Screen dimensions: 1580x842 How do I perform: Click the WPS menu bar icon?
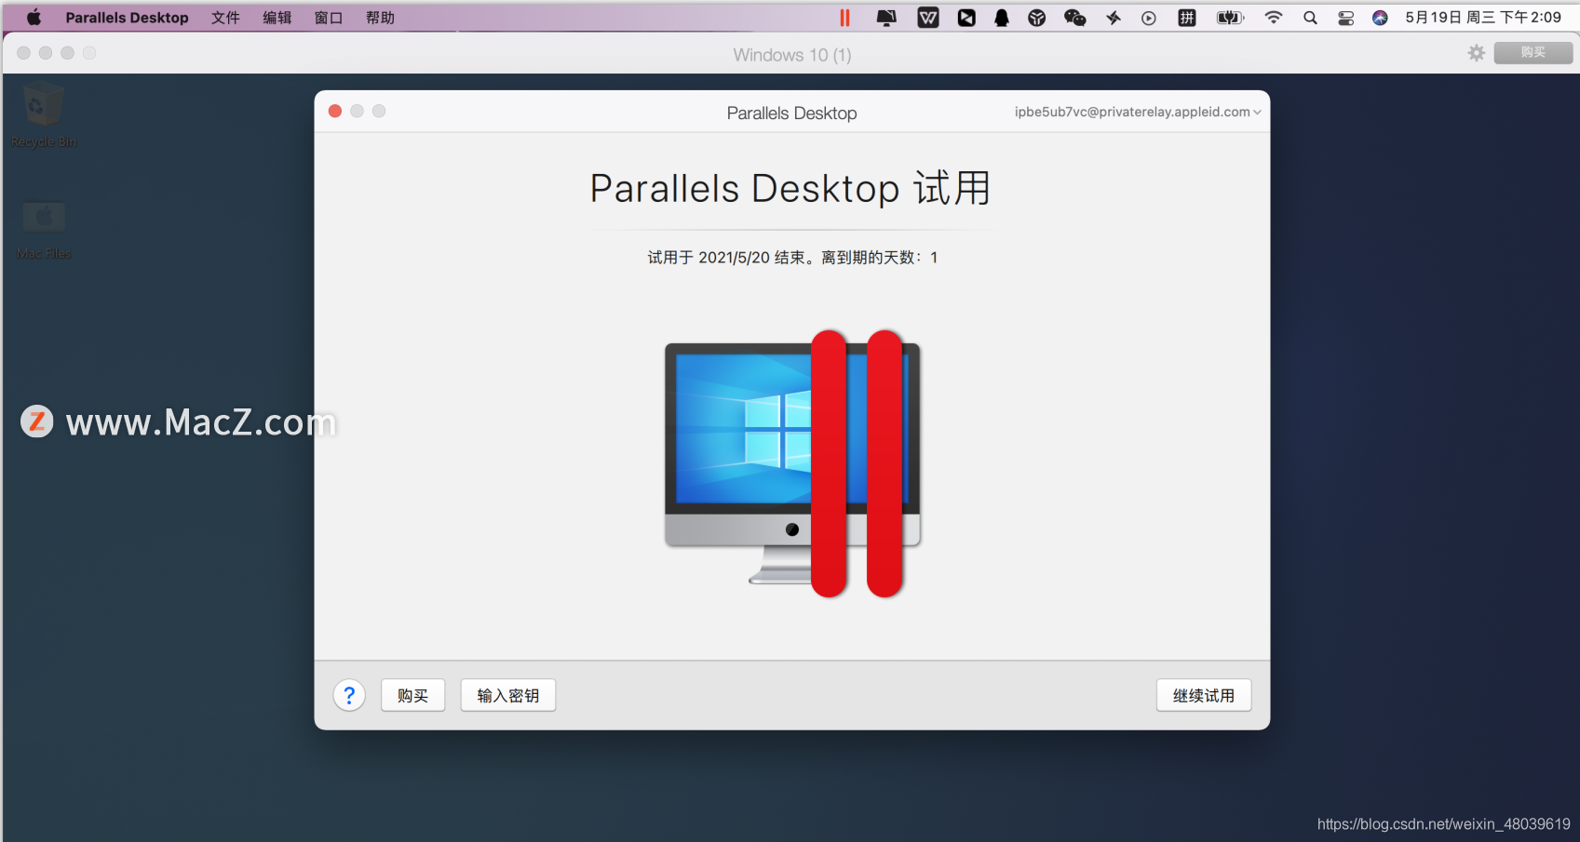(928, 18)
